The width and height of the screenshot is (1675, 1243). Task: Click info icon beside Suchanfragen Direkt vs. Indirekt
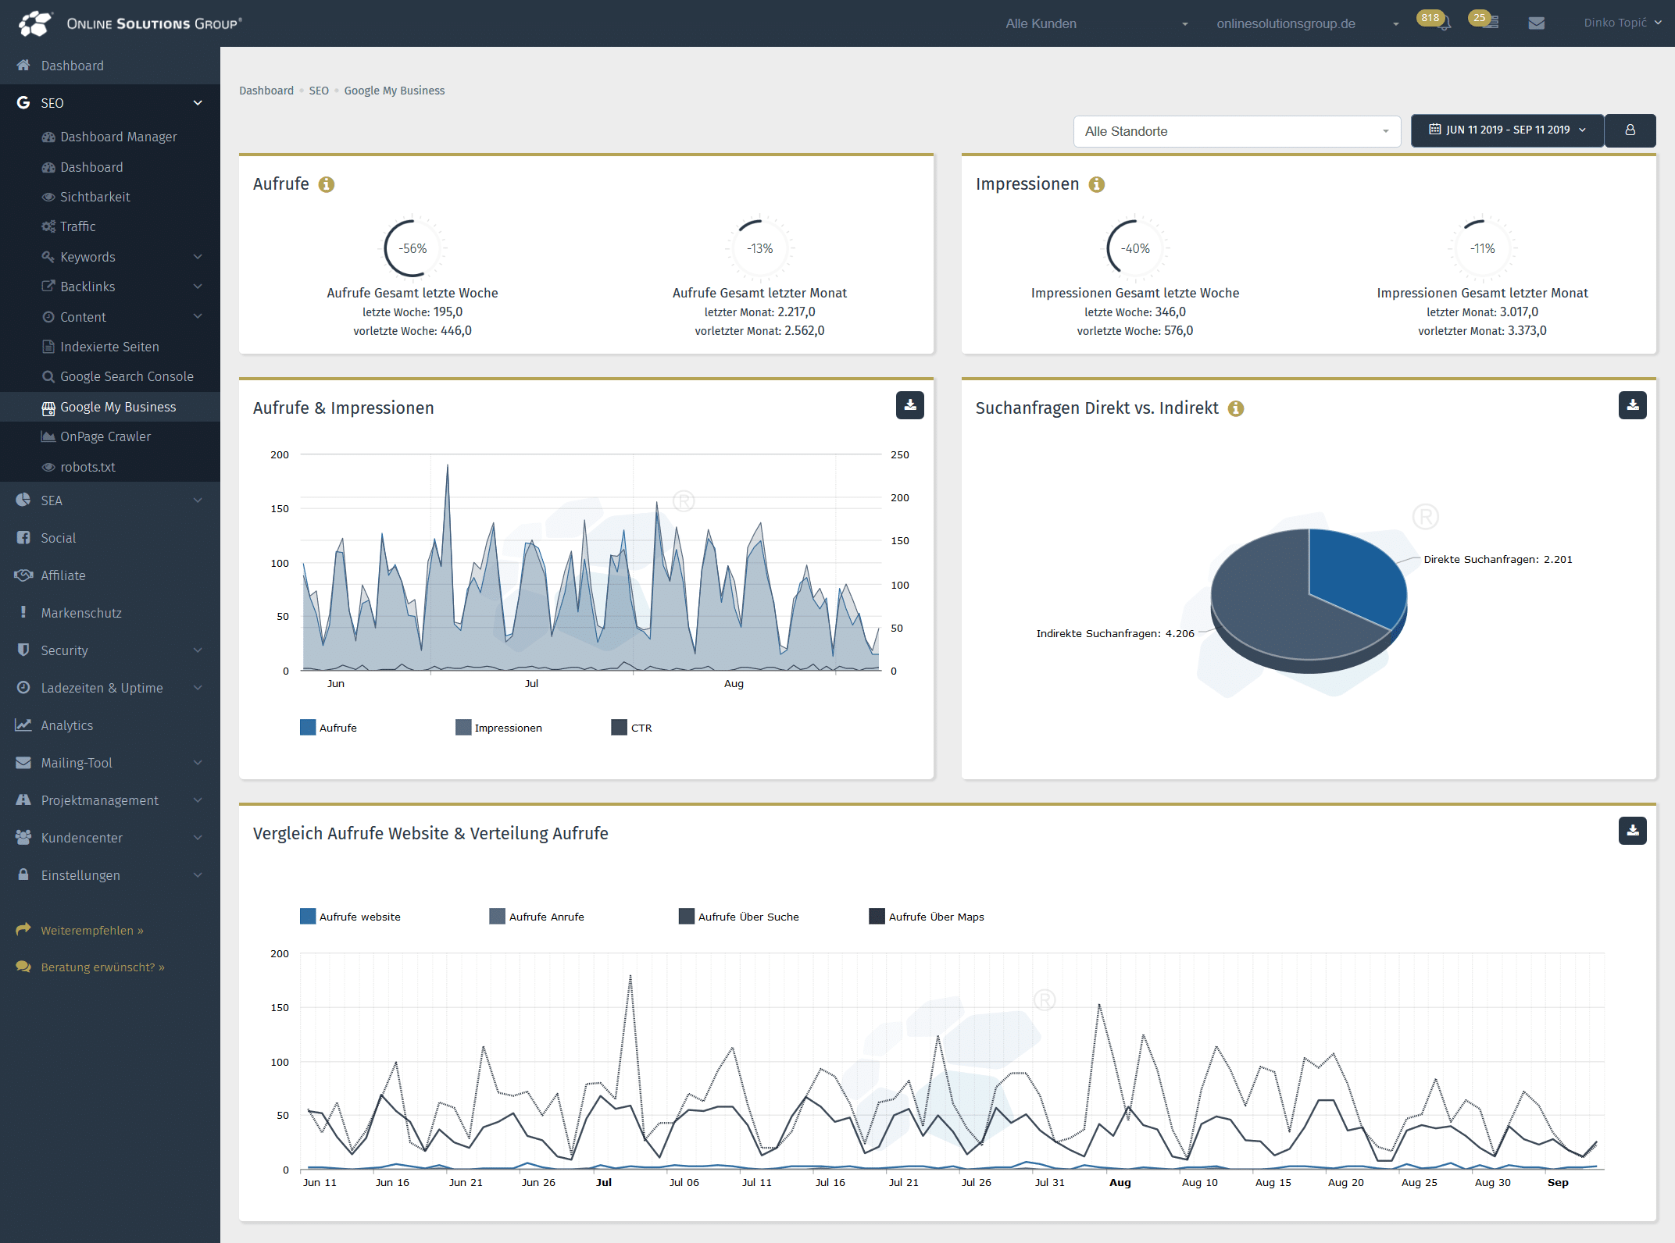1236,408
